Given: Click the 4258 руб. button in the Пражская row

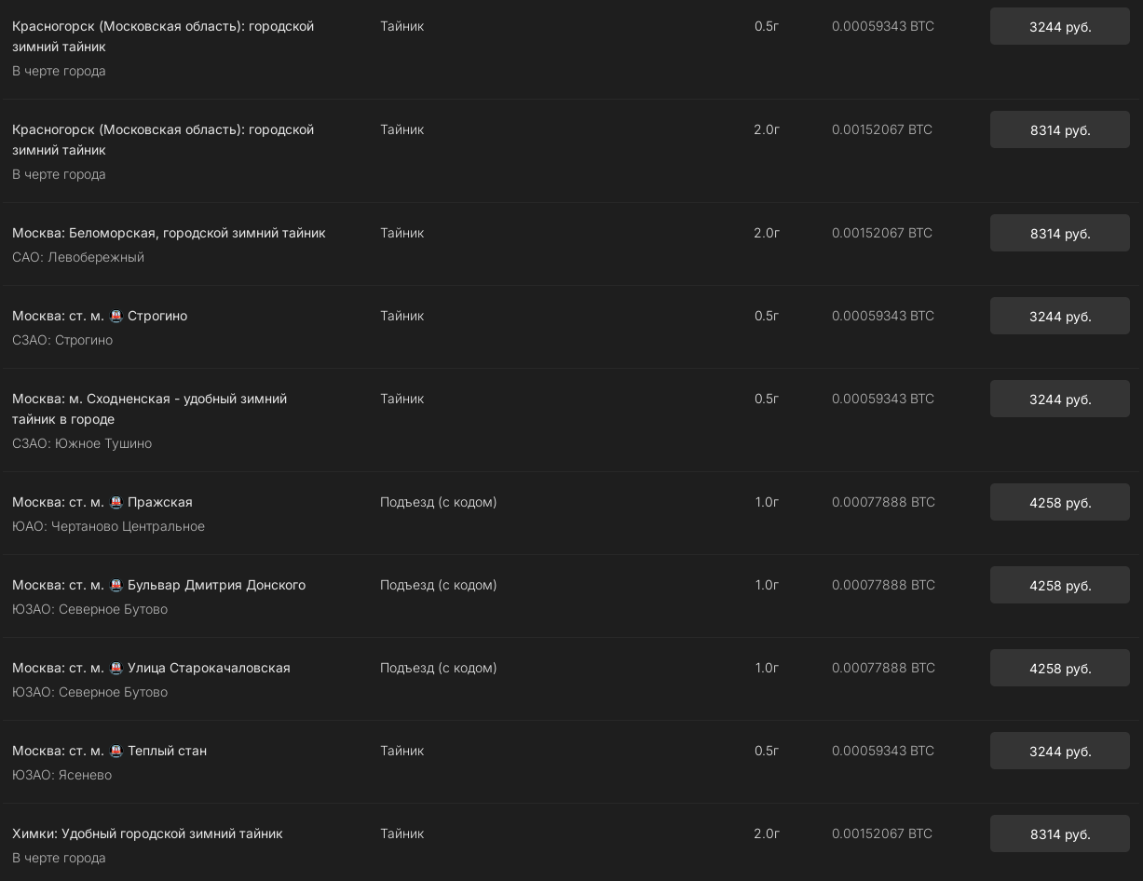Looking at the screenshot, I should pyautogui.click(x=1059, y=503).
